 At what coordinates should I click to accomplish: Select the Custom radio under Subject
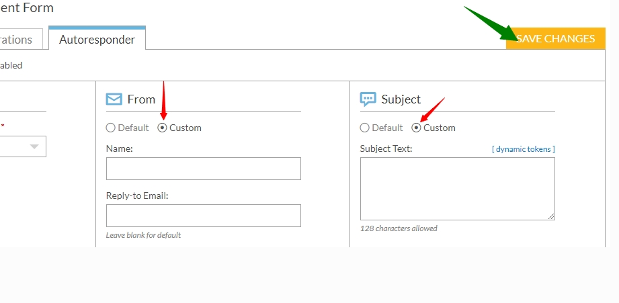[416, 128]
